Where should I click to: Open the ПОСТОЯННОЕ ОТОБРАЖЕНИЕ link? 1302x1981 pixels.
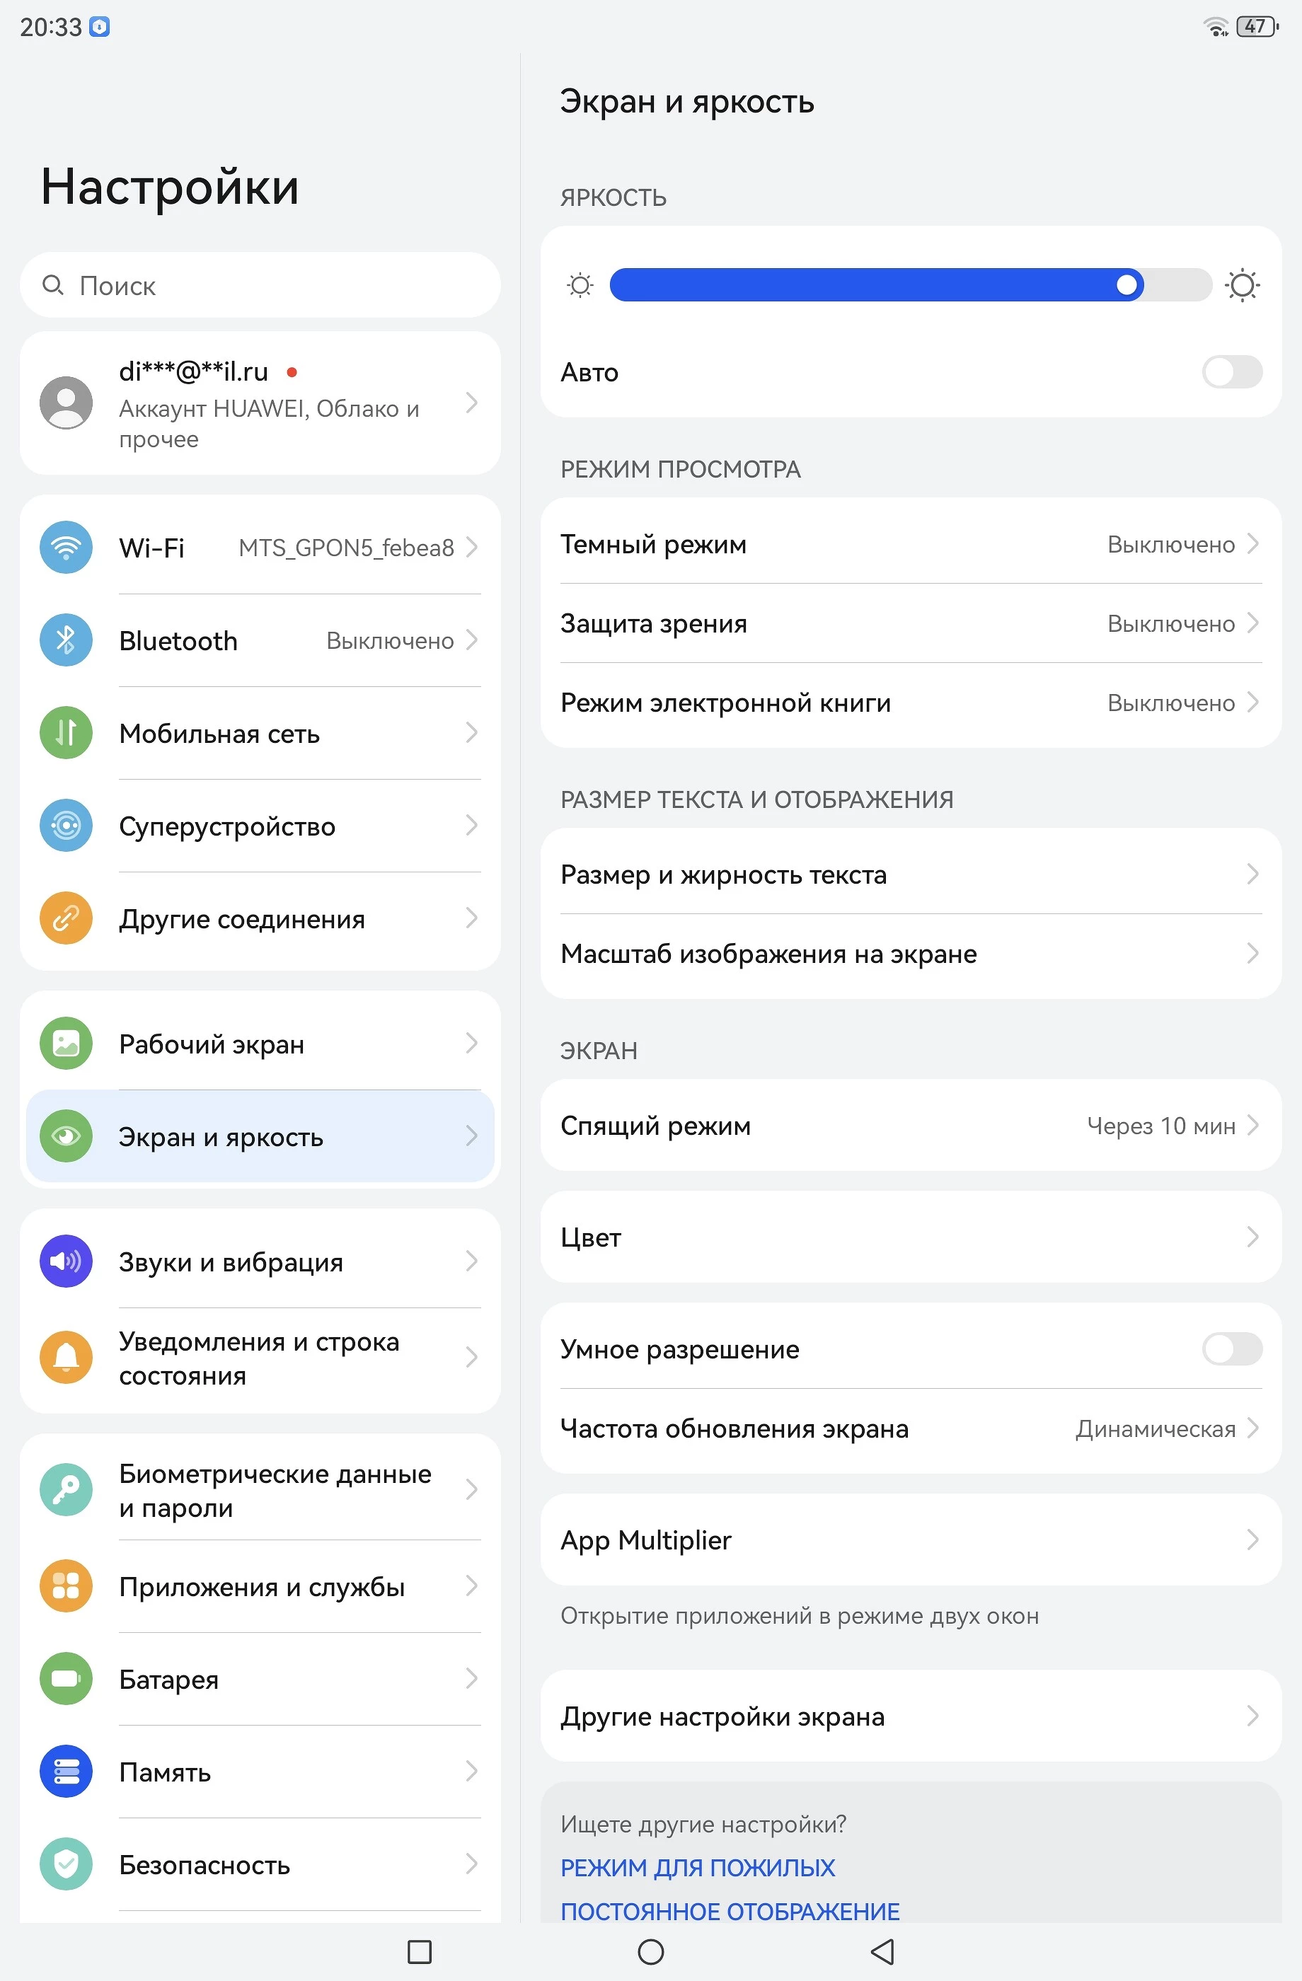[730, 1911]
